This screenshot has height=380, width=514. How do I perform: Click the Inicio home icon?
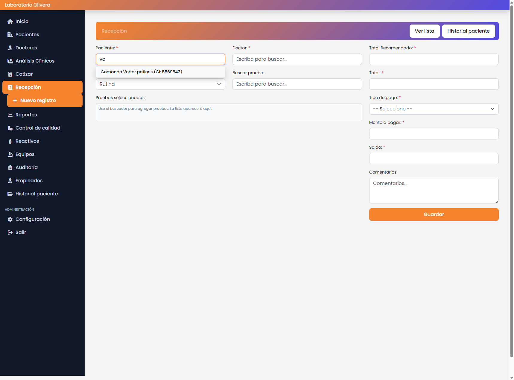pos(10,22)
